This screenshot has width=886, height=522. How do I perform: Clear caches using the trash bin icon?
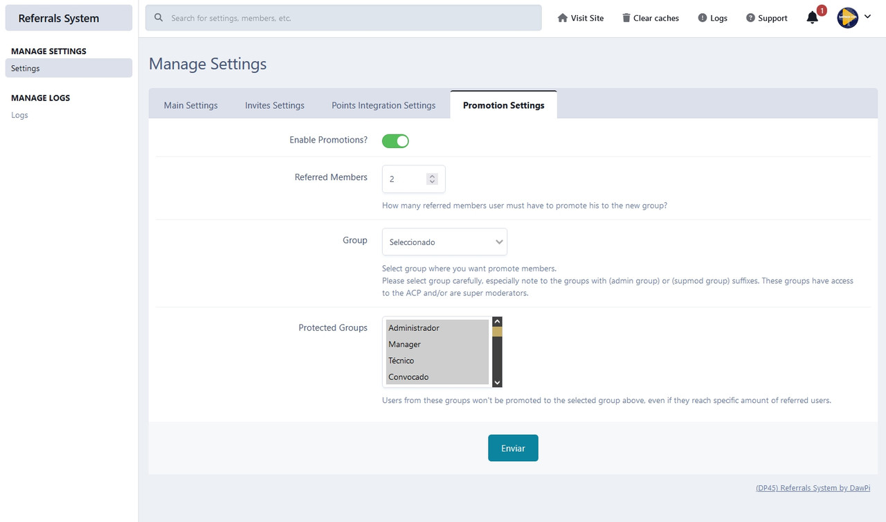point(626,17)
